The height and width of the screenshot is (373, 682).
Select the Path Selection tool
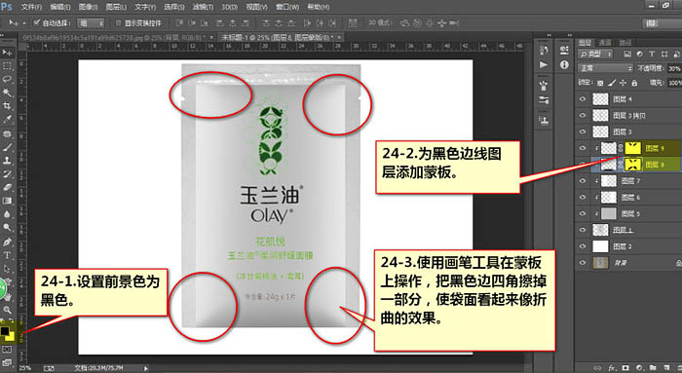pyautogui.click(x=7, y=268)
